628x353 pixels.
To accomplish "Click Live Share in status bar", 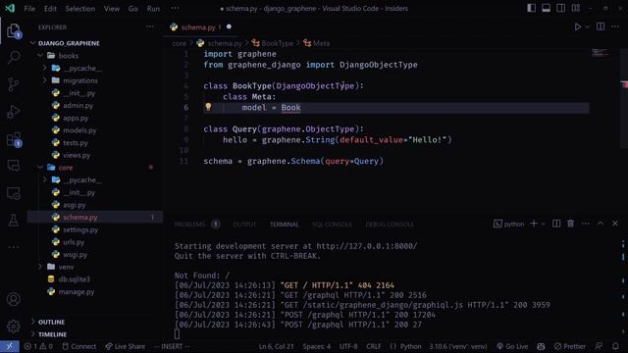I will click(x=126, y=346).
